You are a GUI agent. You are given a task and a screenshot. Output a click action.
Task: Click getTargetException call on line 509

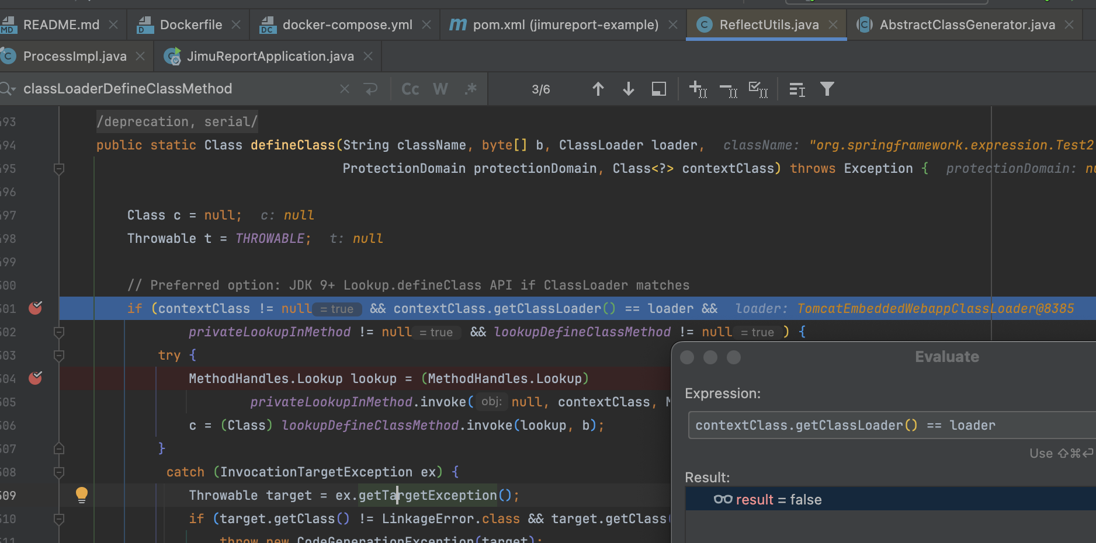[428, 495]
